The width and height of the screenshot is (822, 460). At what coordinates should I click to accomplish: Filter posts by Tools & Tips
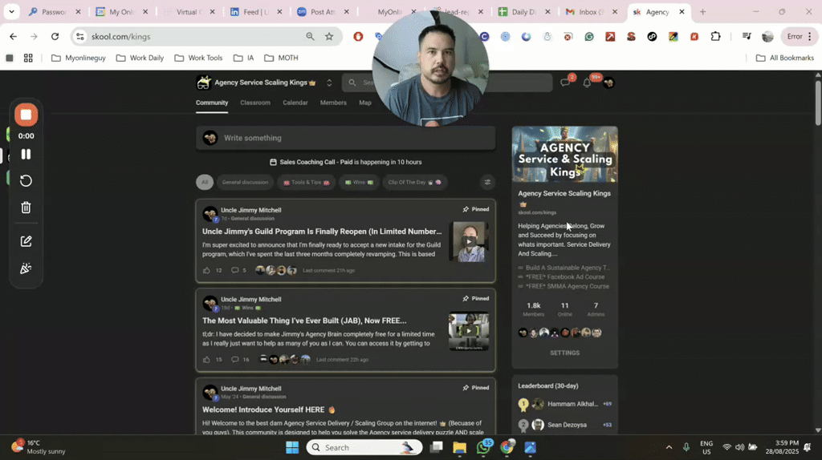pyautogui.click(x=306, y=182)
